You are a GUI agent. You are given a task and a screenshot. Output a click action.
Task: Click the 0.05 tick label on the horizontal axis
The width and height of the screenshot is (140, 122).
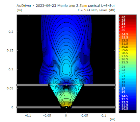pyautogui.click(x=85, y=115)
